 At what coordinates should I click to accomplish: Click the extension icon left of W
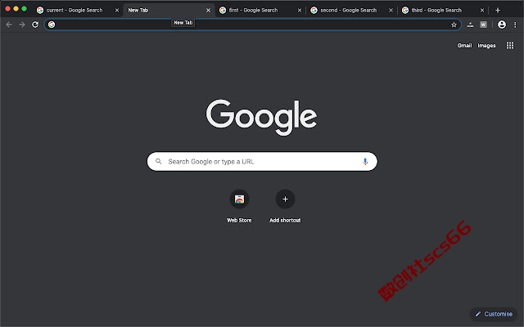point(470,25)
